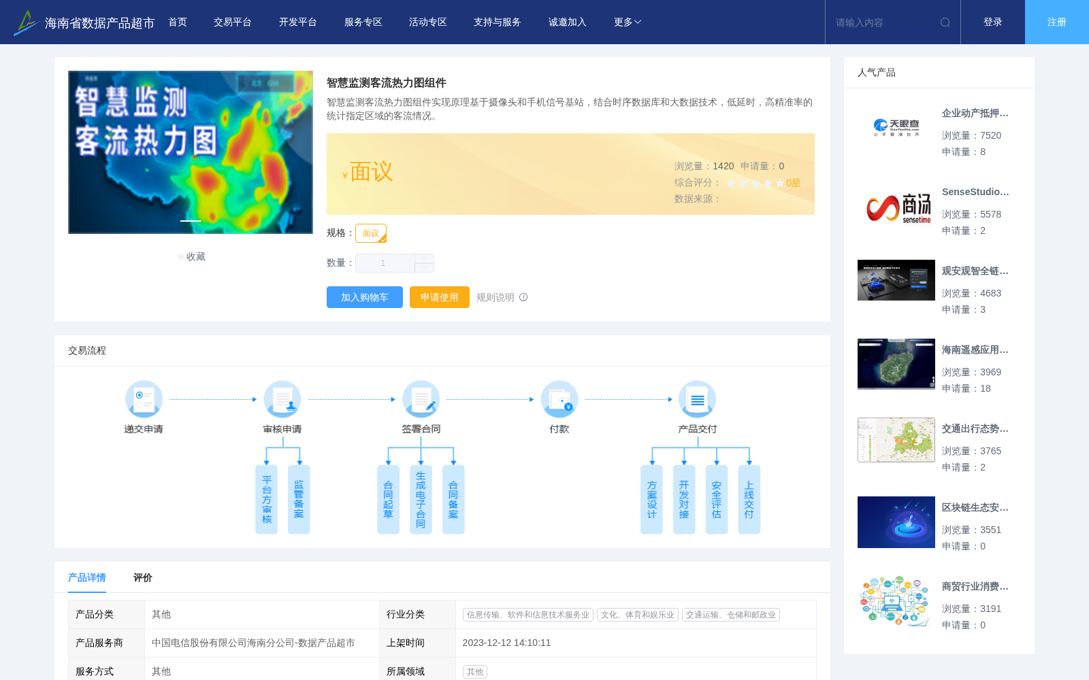1089x680 pixels.
Task: Click the 合同备案 flow box
Action: 453,500
